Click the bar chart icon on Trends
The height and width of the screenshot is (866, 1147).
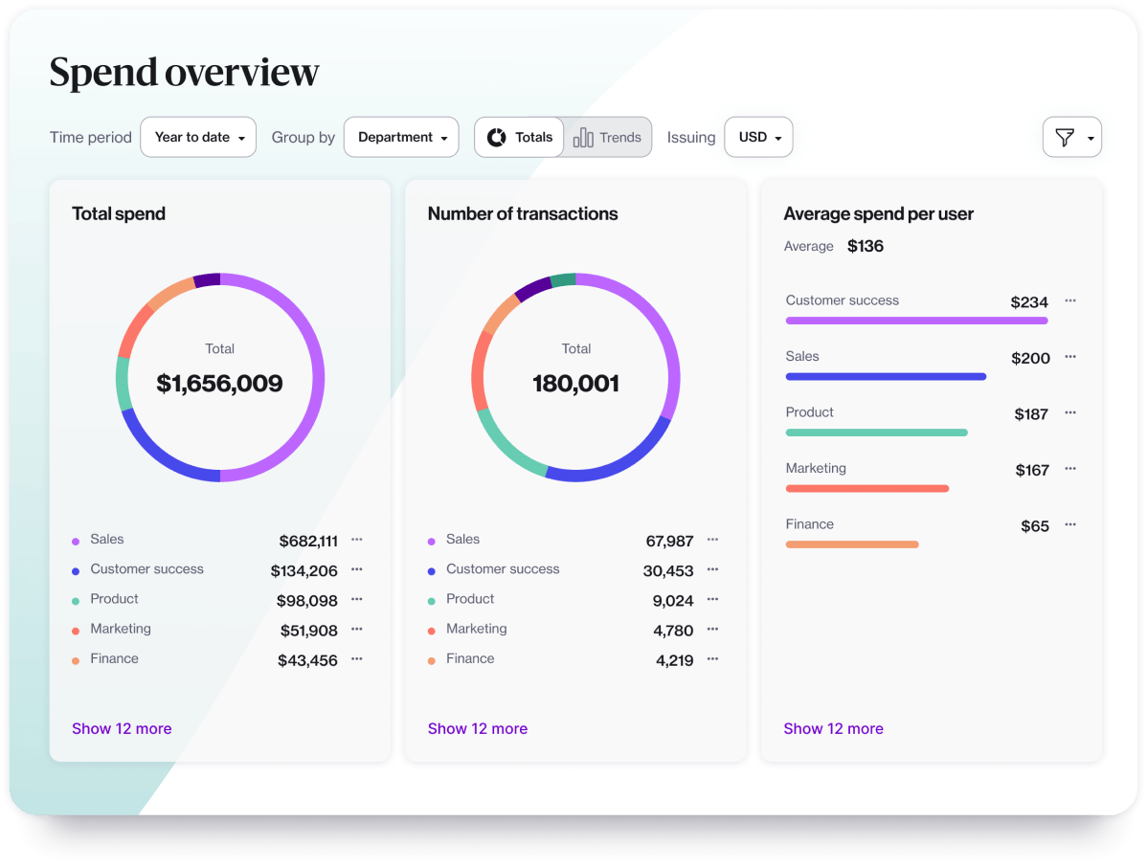coord(584,137)
